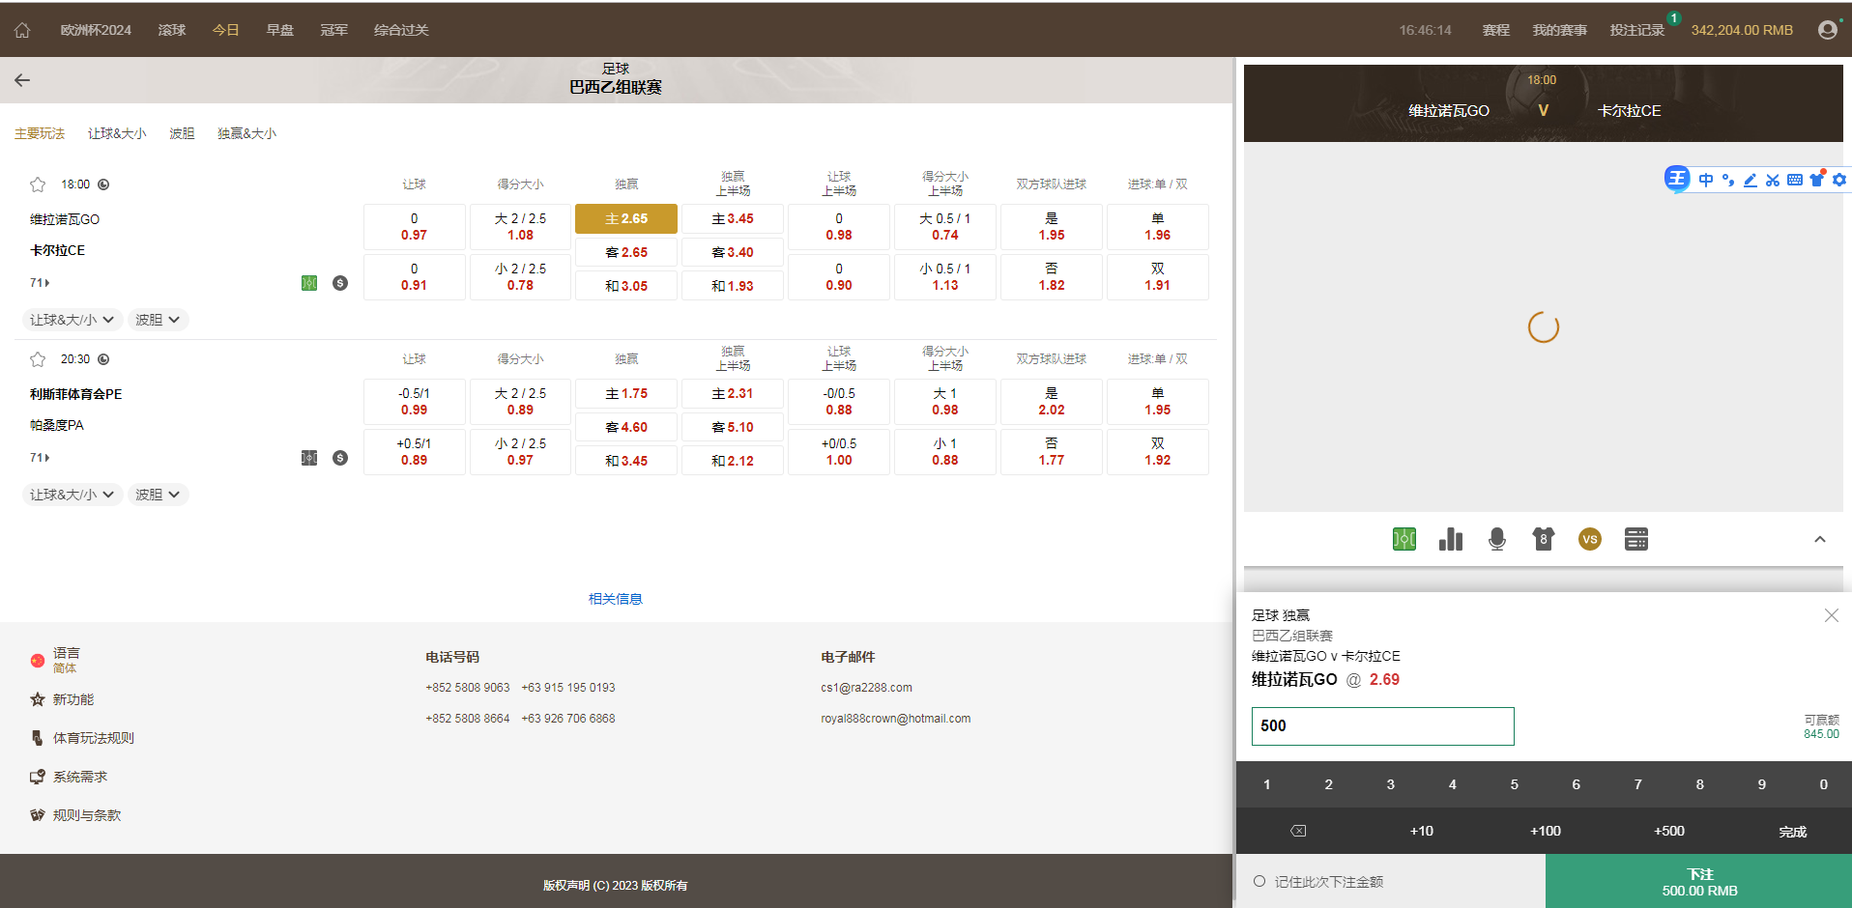Favorite the 18:00 match with star
1852x908 pixels.
pyautogui.click(x=38, y=184)
